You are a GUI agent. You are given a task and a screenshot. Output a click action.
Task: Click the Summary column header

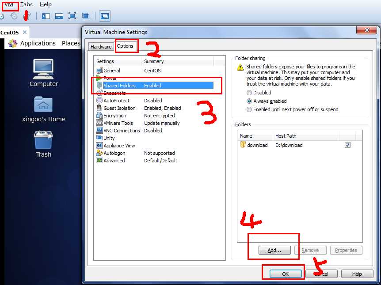pos(178,61)
